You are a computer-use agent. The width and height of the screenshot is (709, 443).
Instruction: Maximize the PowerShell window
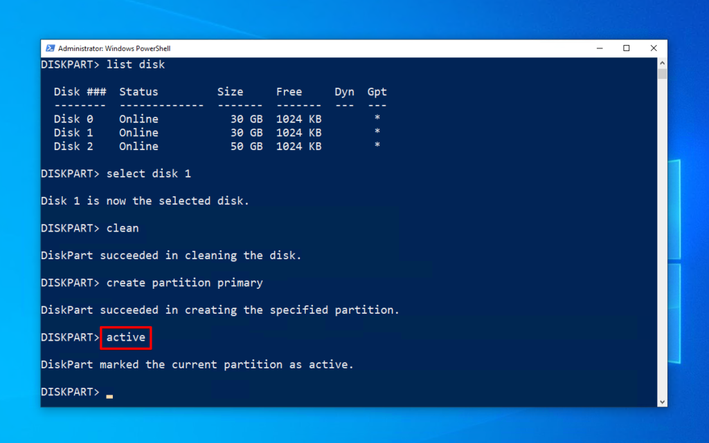click(x=627, y=48)
